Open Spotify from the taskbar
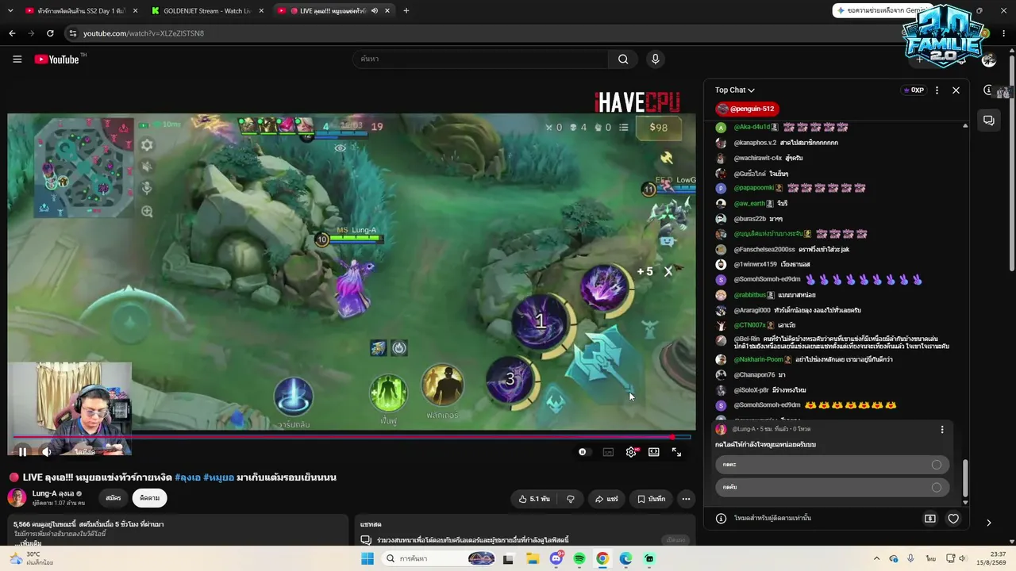The height and width of the screenshot is (571, 1016). [579, 559]
